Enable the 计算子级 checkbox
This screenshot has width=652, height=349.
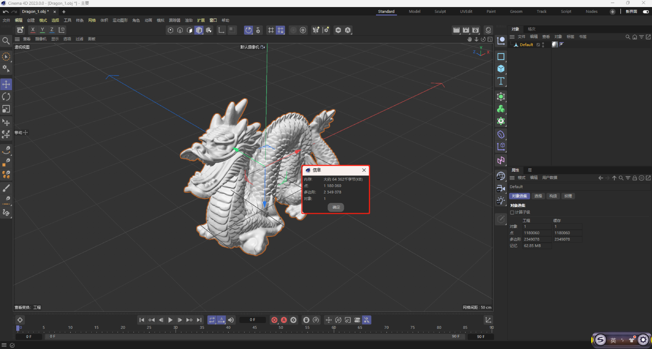click(x=512, y=212)
